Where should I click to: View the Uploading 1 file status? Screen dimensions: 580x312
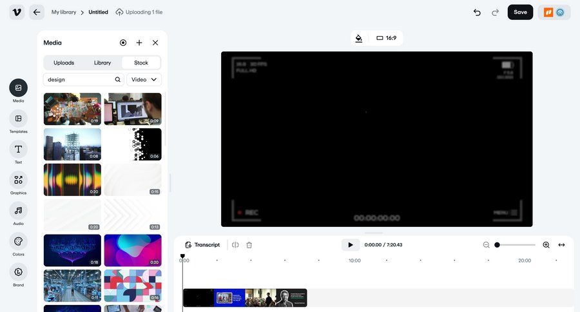(x=139, y=12)
